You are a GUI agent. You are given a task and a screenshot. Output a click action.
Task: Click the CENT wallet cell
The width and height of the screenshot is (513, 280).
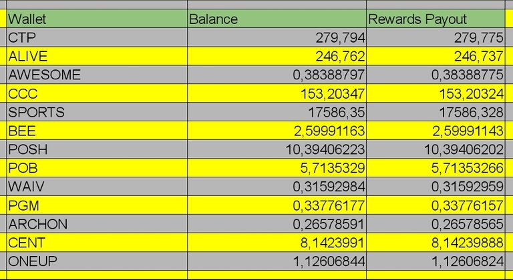point(97,243)
